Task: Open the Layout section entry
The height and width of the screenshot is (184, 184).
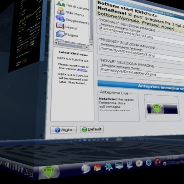Action: (x=71, y=28)
